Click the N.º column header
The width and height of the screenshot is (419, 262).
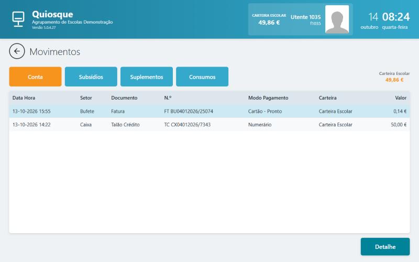pyautogui.click(x=168, y=98)
